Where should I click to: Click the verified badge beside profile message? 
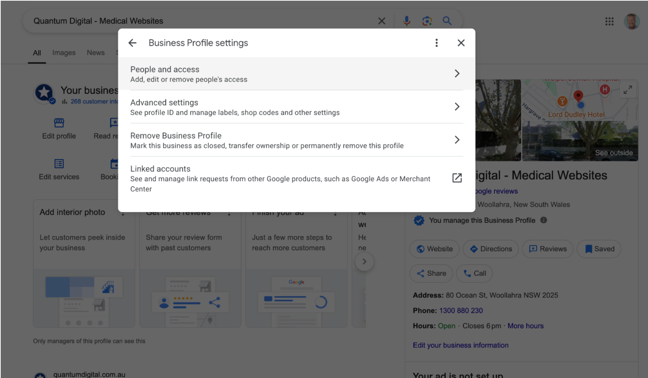point(419,221)
